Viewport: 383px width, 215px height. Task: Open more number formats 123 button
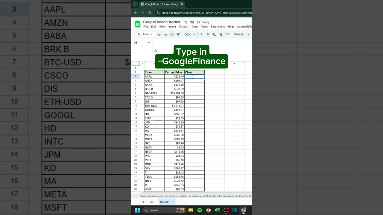(227, 34)
